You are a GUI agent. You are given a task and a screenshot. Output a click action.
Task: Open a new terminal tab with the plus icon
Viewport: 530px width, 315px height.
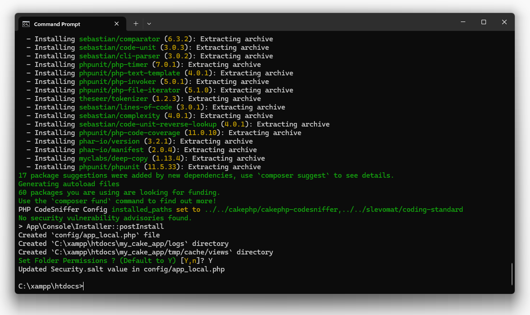click(135, 23)
